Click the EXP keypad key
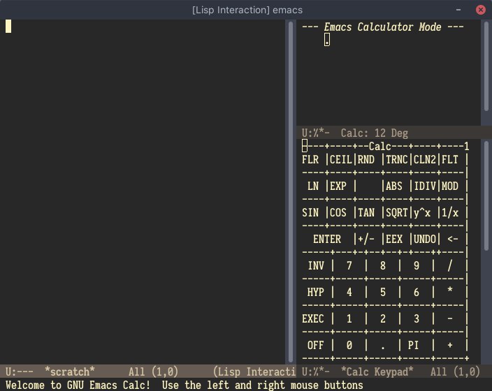This screenshot has height=391, width=492. tap(338, 186)
